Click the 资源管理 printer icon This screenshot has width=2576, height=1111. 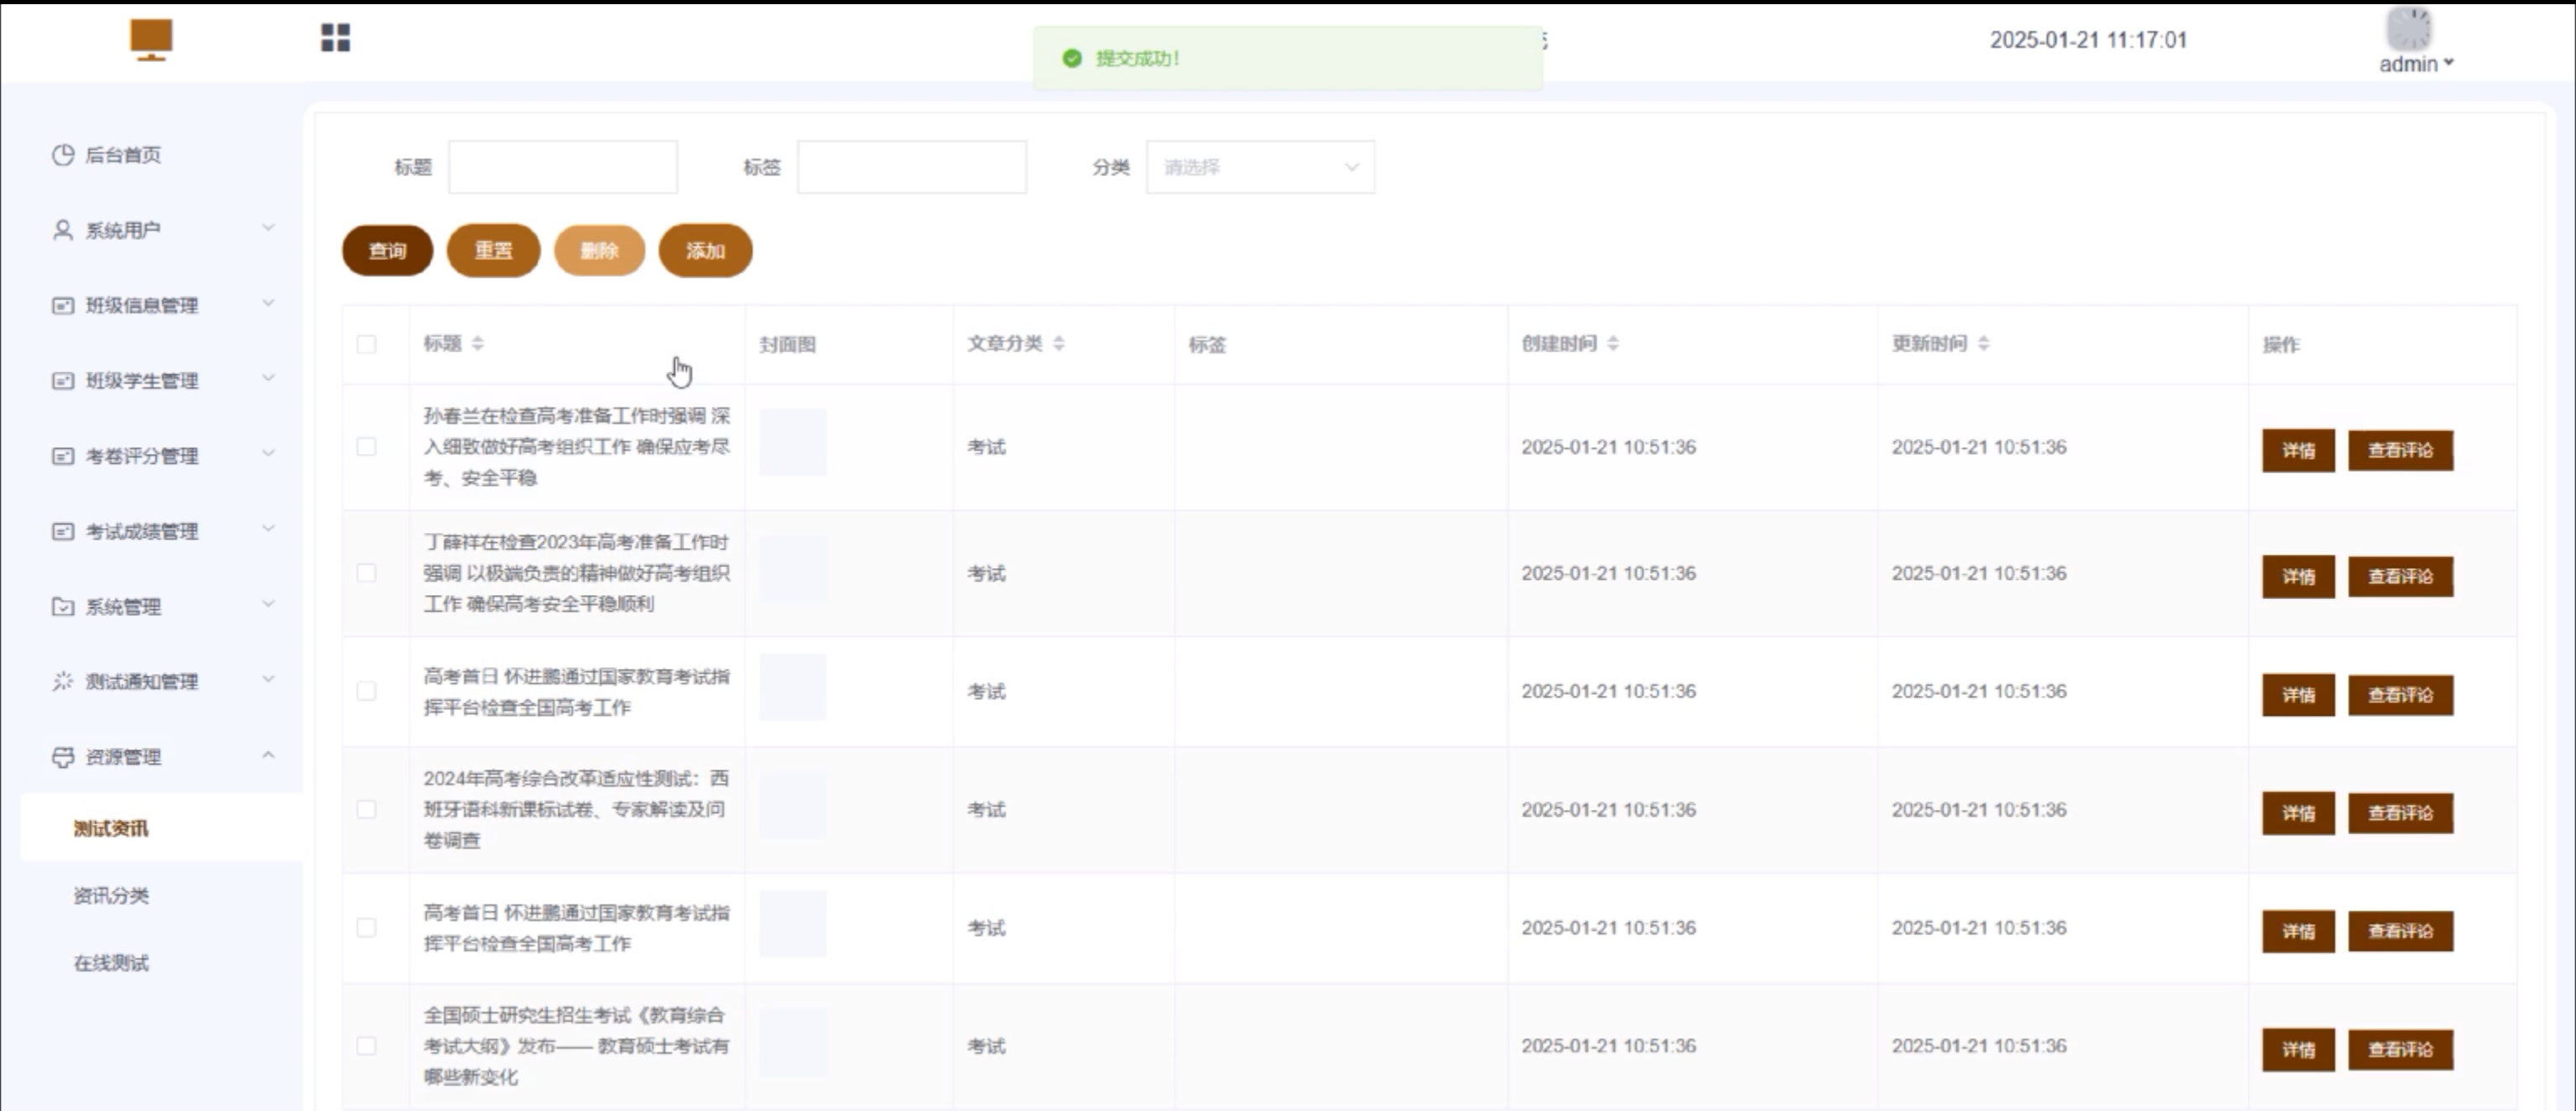click(63, 757)
